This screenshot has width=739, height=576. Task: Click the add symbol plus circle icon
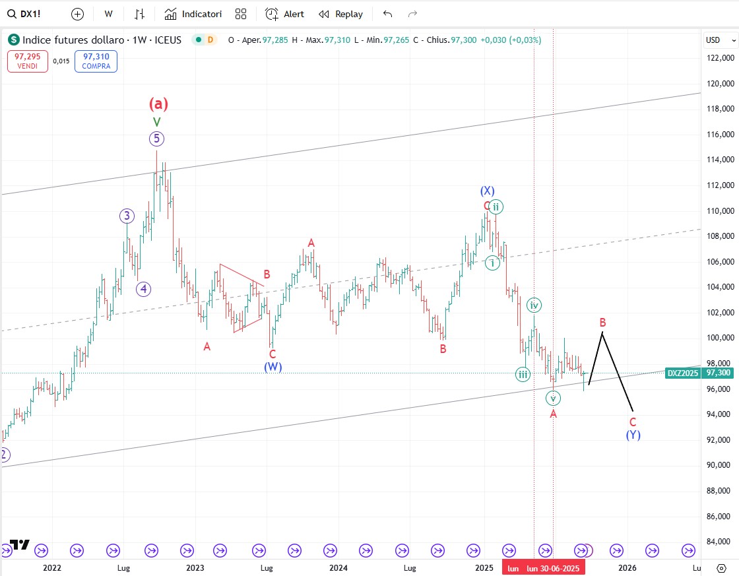tap(77, 14)
